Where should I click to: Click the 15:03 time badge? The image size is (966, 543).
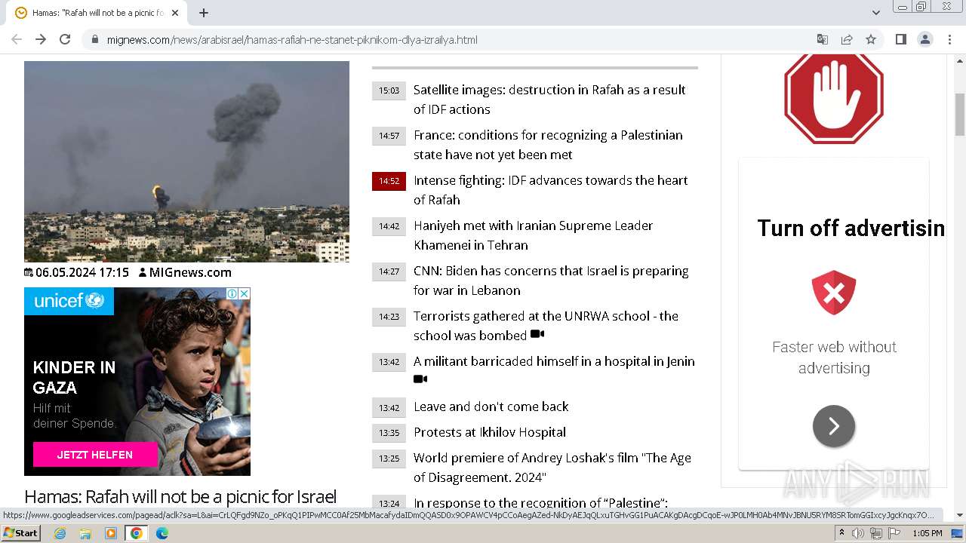click(389, 90)
